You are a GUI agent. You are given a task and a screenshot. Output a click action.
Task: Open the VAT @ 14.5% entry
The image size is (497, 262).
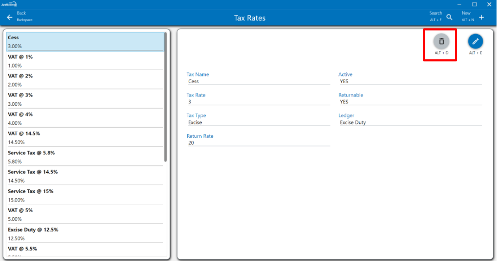click(85, 138)
